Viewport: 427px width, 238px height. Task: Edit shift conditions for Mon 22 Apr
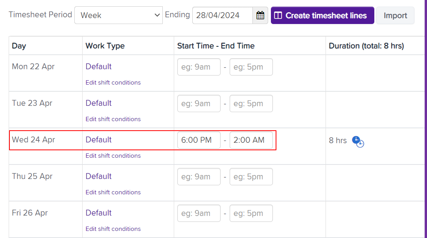click(x=113, y=83)
